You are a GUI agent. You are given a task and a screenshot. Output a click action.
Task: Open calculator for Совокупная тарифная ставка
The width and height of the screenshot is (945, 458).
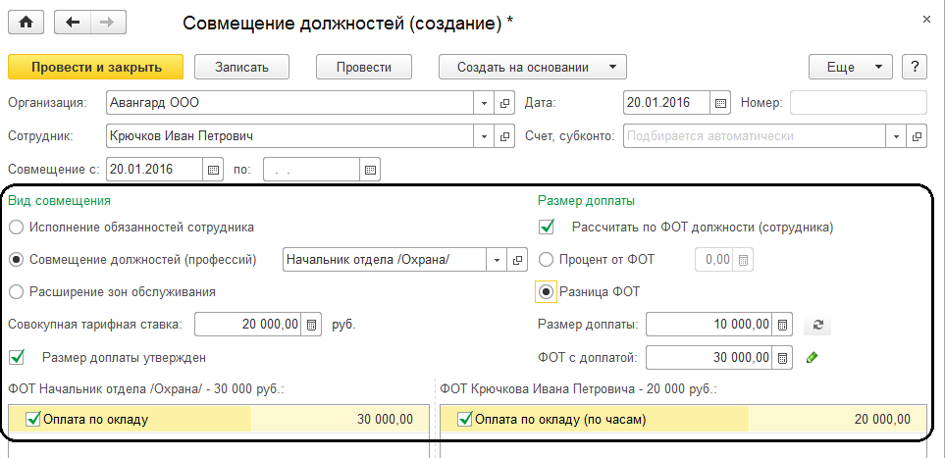tap(312, 325)
